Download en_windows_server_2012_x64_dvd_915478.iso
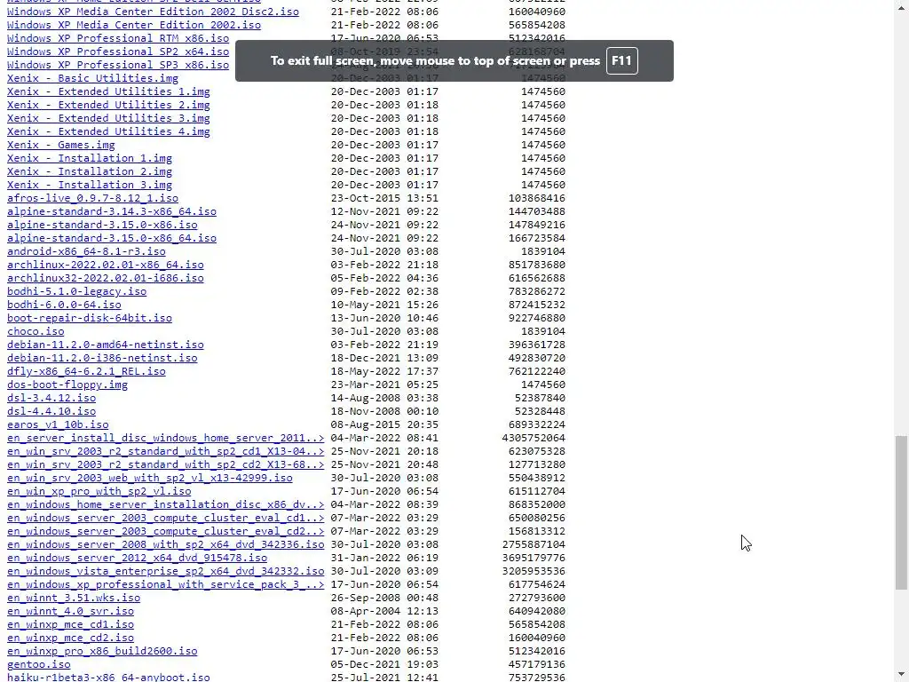Viewport: 909px width, 682px height. point(137,559)
